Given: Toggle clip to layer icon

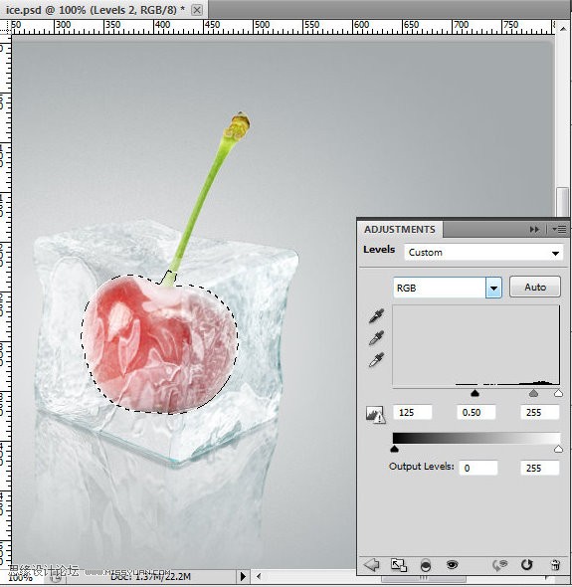Looking at the screenshot, I should click(425, 565).
